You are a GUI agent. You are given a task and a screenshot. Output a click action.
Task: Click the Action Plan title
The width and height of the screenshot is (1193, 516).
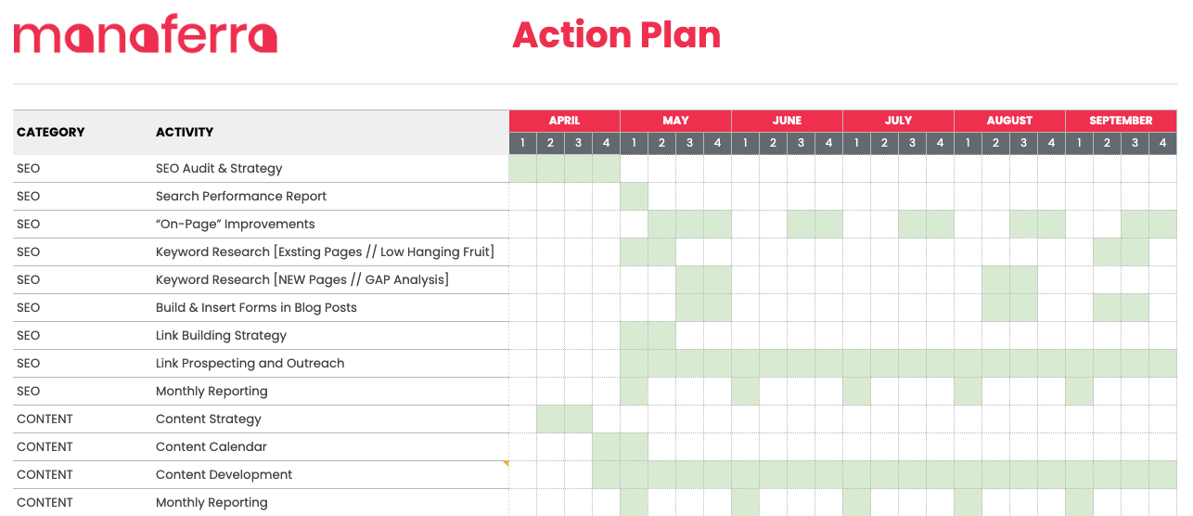click(616, 35)
